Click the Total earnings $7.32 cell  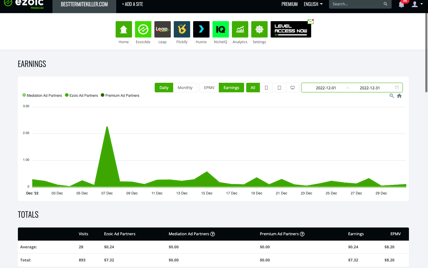coord(353,260)
